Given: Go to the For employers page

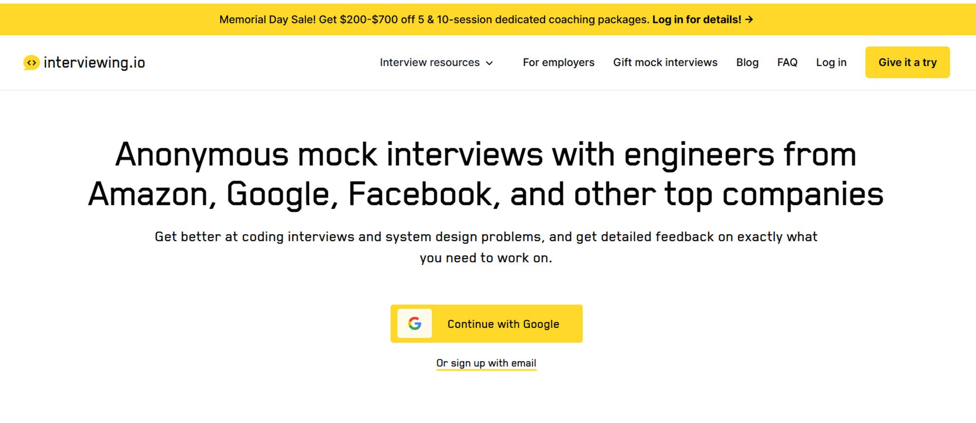Looking at the screenshot, I should tap(558, 62).
